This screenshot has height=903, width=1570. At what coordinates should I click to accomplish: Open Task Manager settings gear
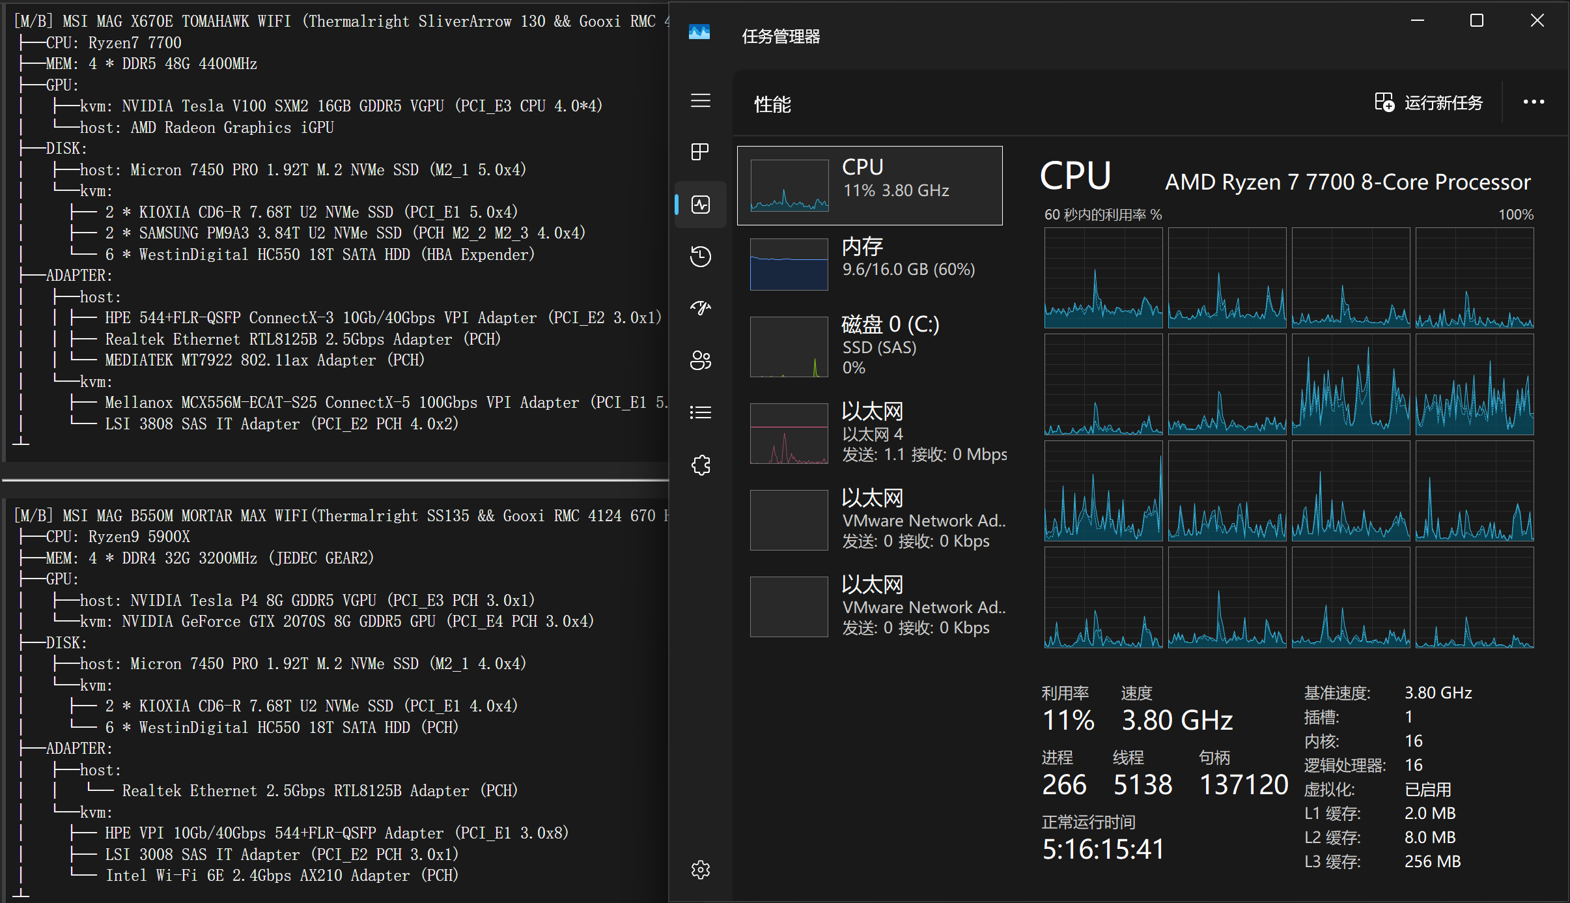(700, 870)
